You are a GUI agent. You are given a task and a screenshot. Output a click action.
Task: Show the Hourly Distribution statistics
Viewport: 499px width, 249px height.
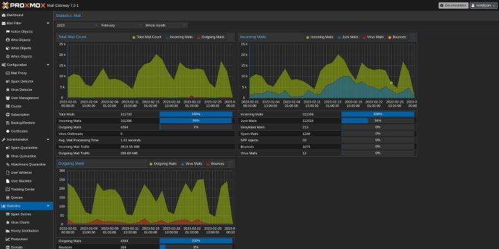[24, 230]
